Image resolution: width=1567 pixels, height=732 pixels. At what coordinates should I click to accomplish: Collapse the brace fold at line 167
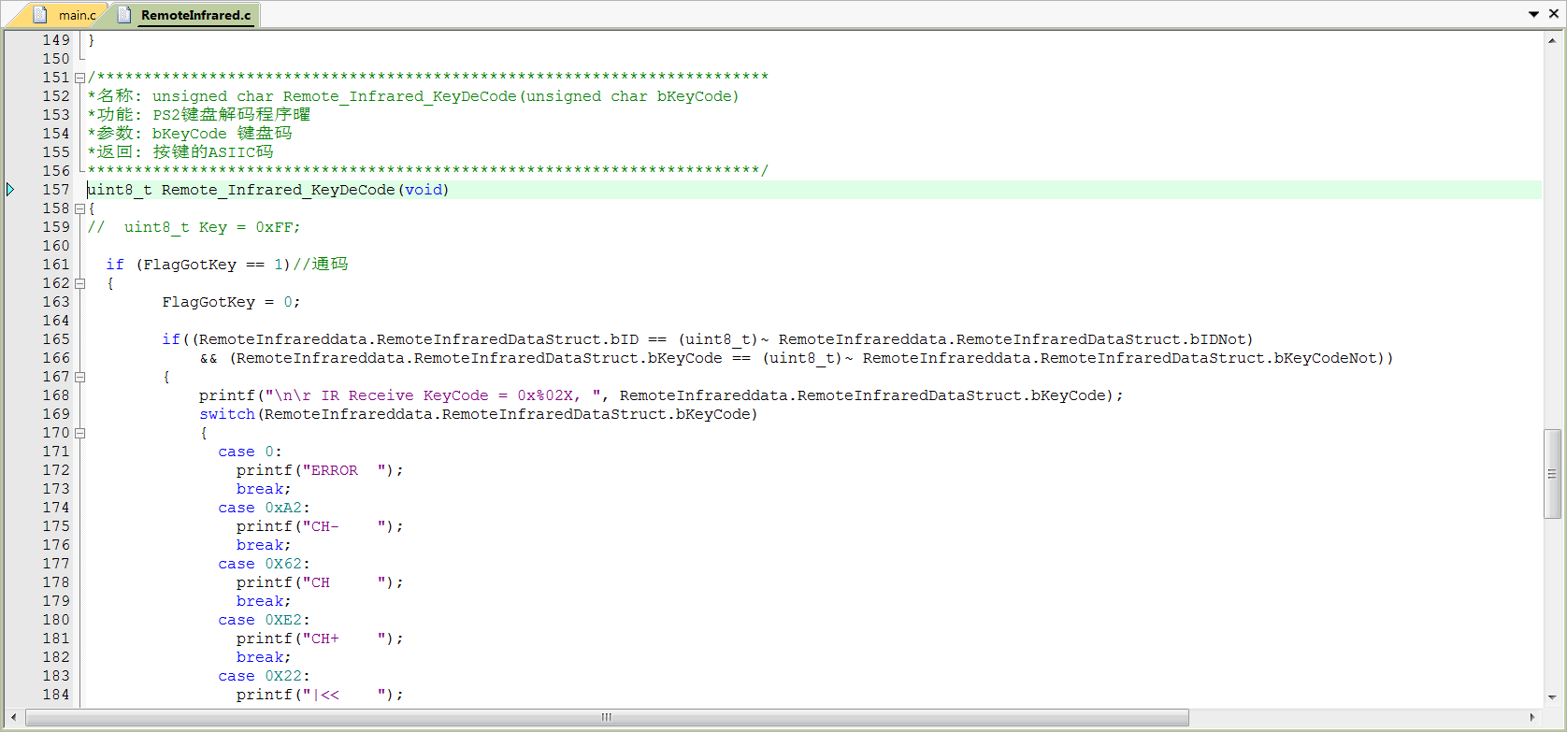point(80,377)
